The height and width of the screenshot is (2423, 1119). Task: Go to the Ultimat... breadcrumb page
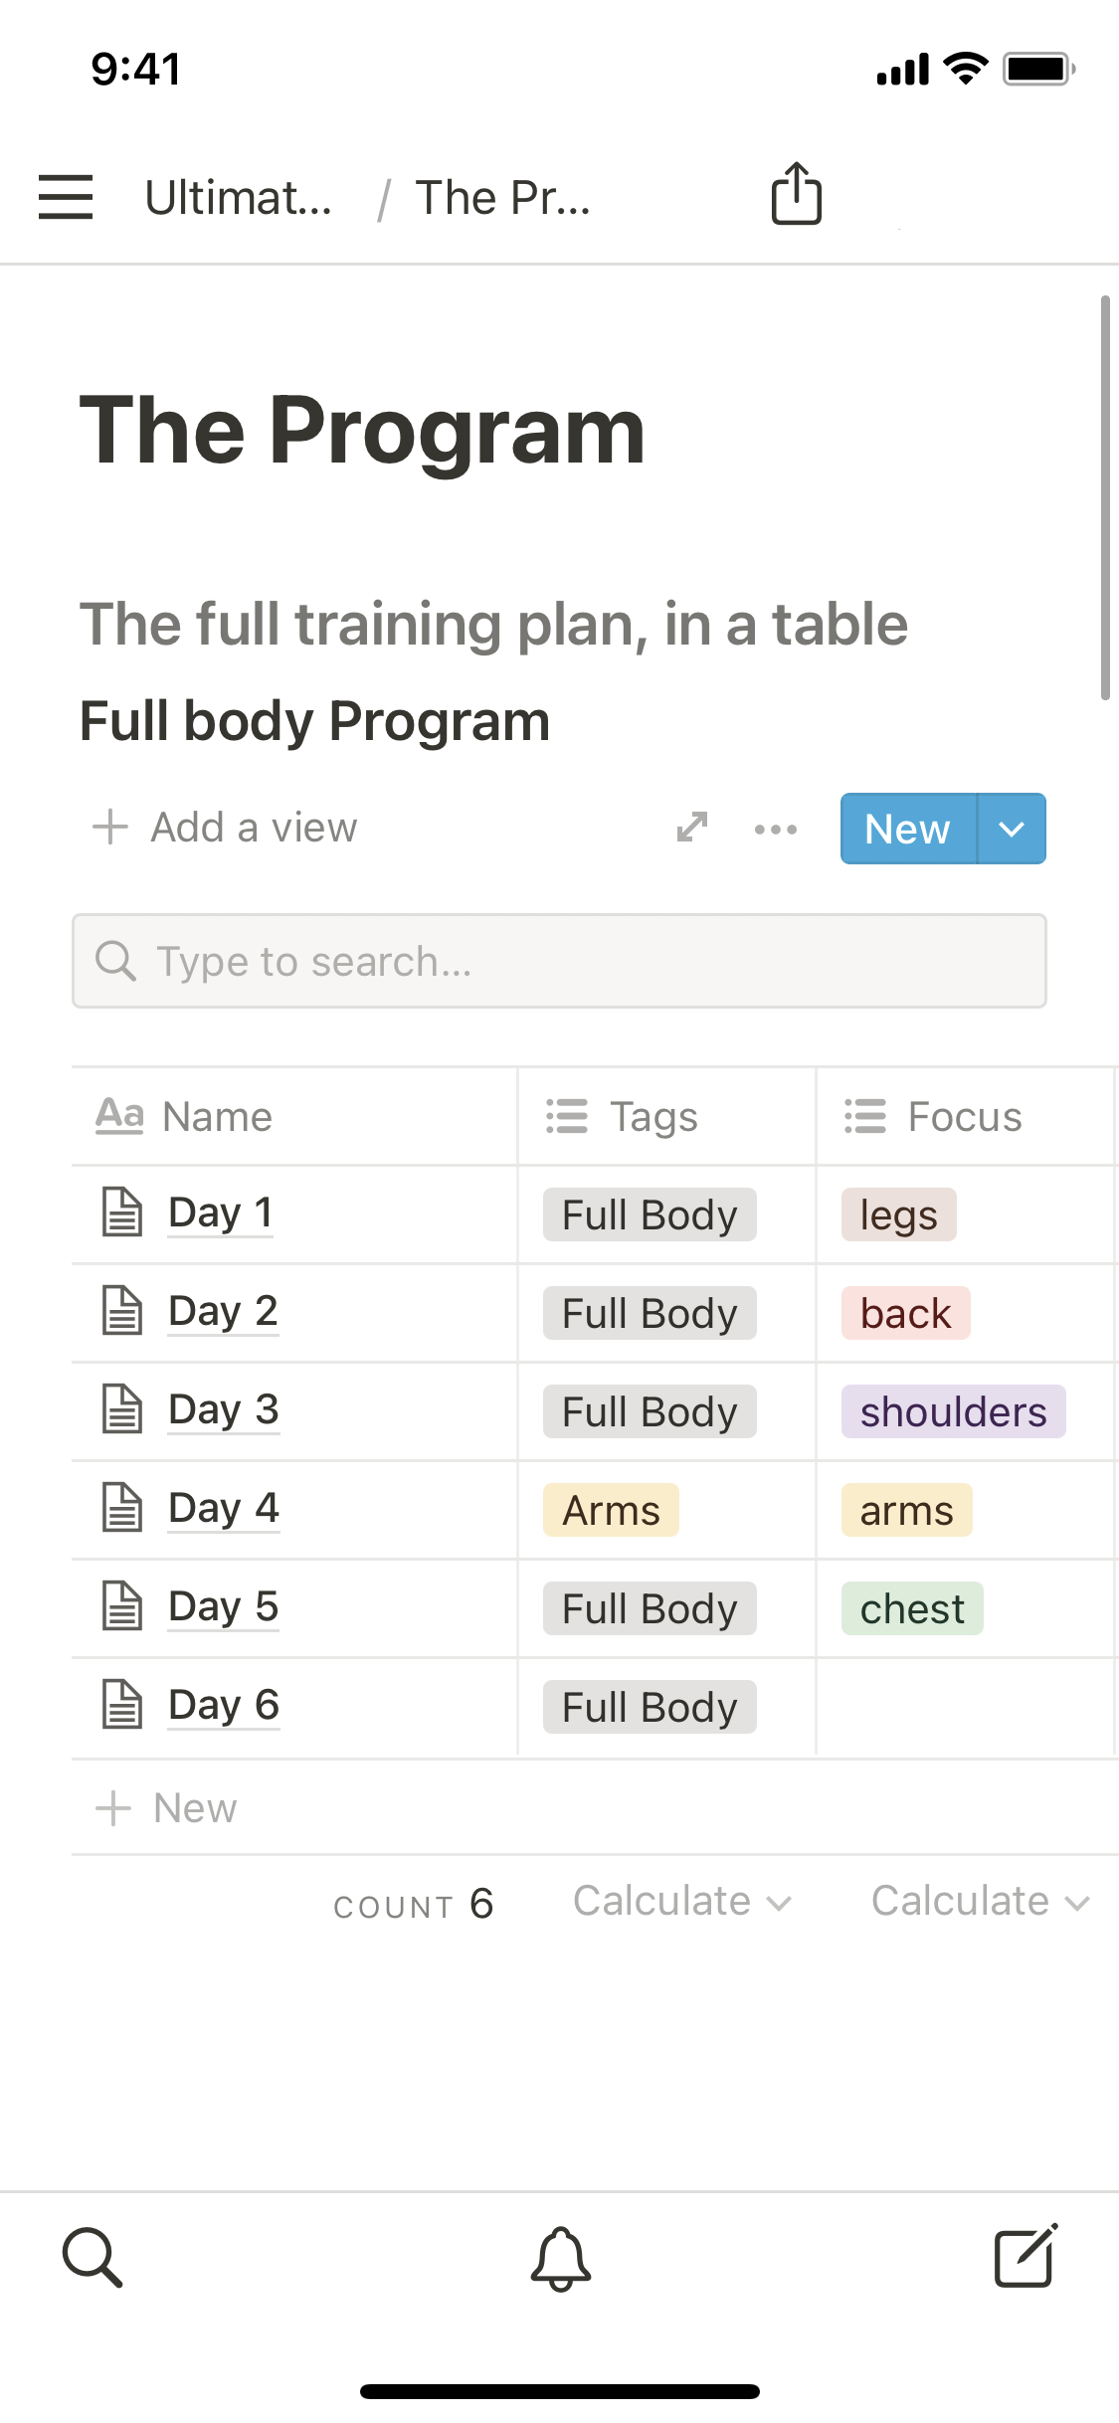point(239,198)
